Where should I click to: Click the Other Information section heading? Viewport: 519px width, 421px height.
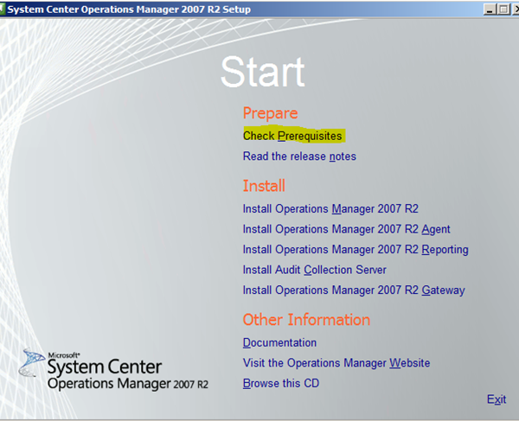(x=306, y=320)
